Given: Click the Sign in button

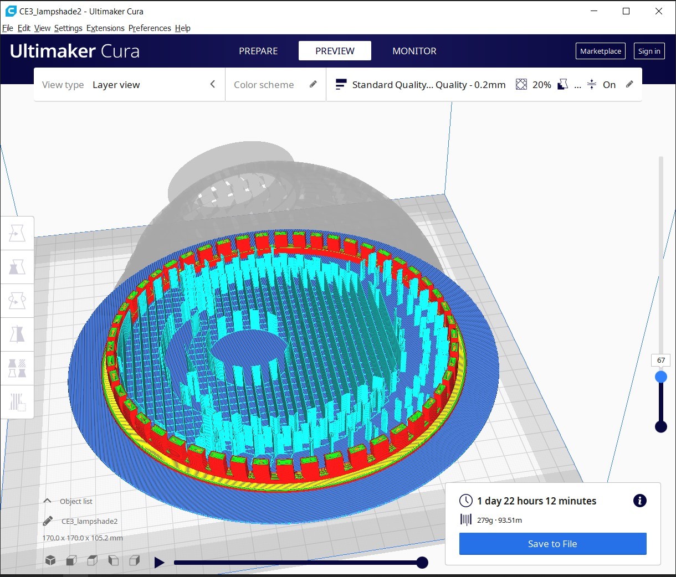Looking at the screenshot, I should tap(649, 51).
